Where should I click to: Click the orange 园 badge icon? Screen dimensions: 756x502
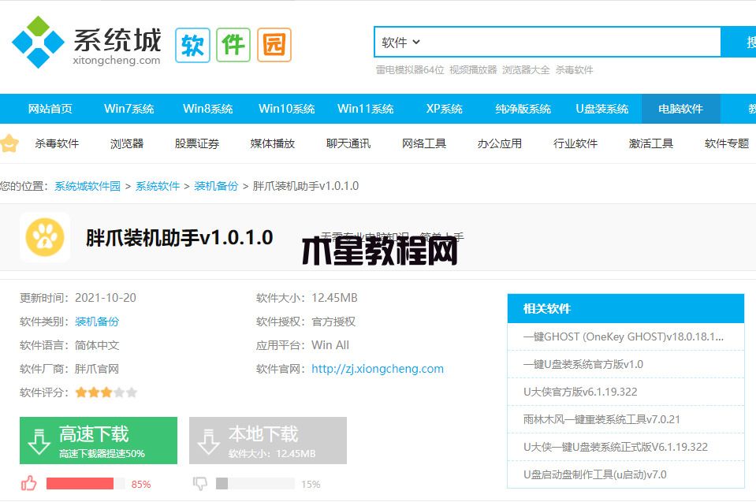[x=274, y=45]
